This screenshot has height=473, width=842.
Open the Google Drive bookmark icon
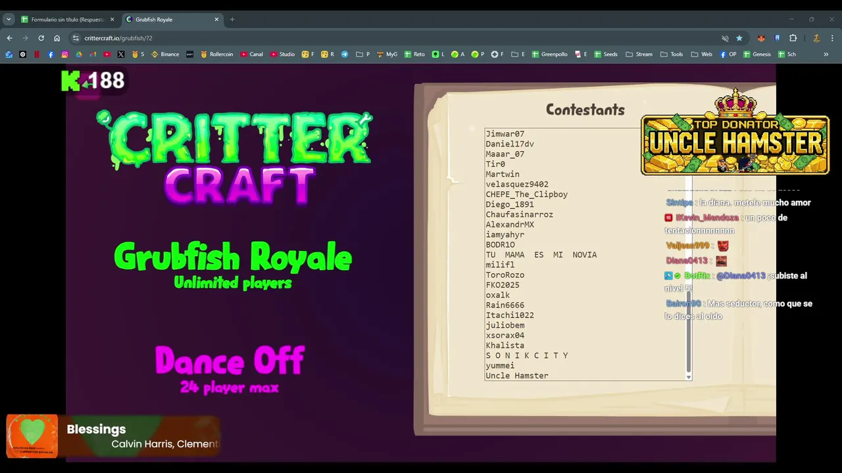point(79,55)
